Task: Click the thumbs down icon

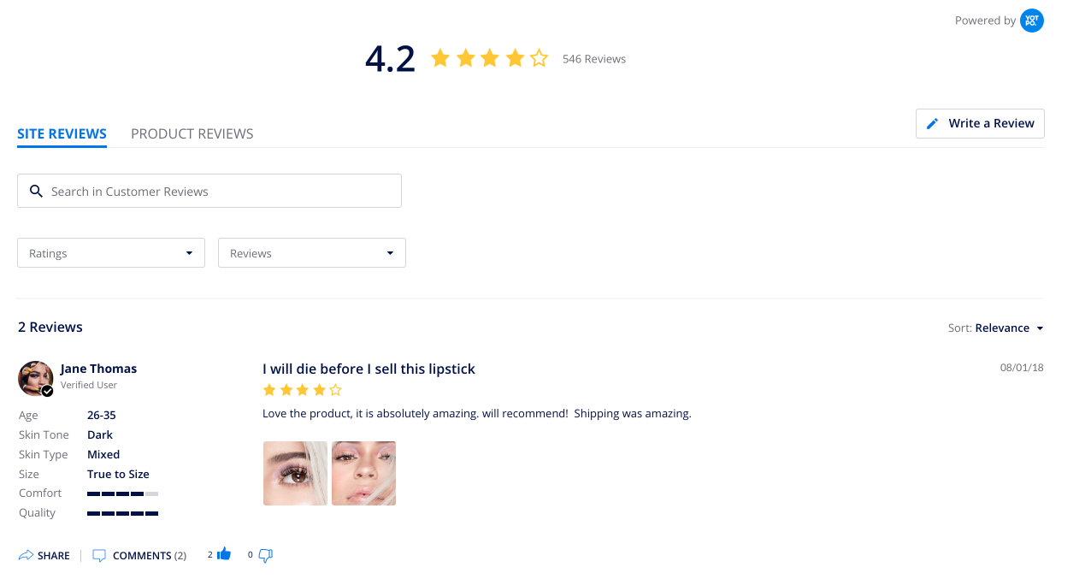Action: pos(265,555)
